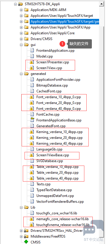The width and height of the screenshot is (106, 244).
Task: Click warning icon beside Screen1Presenter.cpp
Action: [x=32, y=62]
